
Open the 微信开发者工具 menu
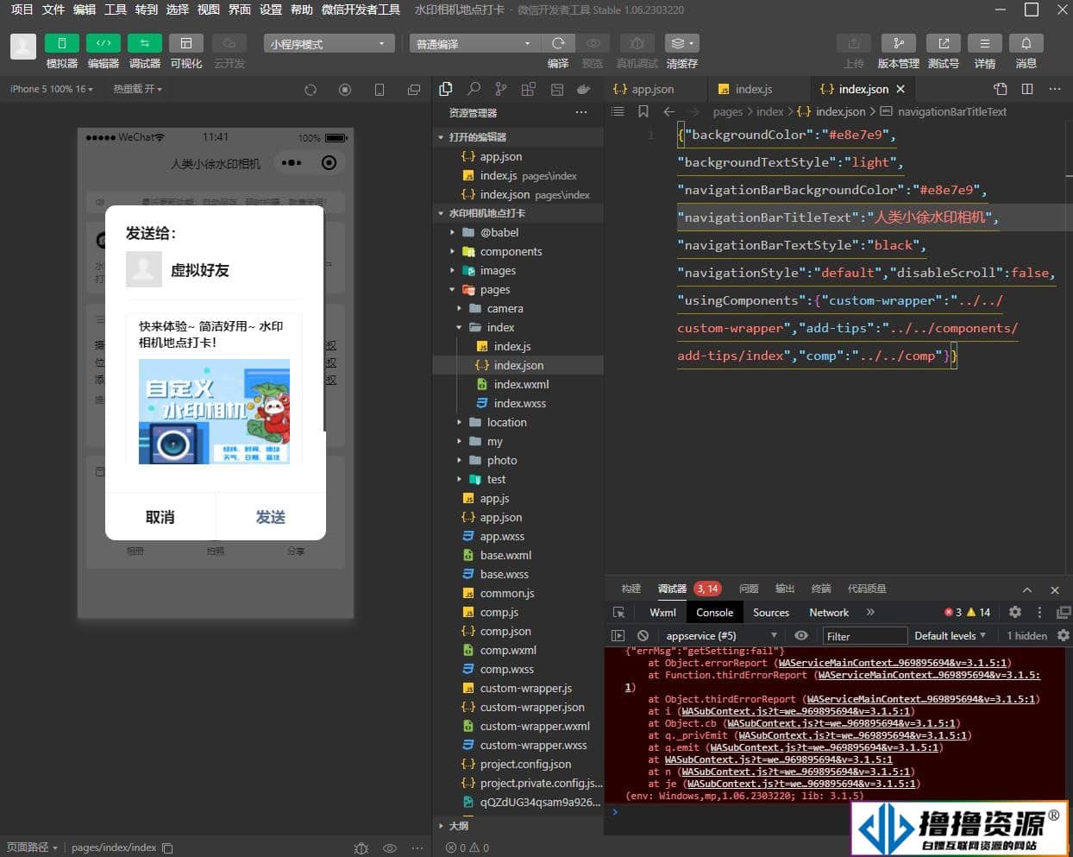point(361,9)
